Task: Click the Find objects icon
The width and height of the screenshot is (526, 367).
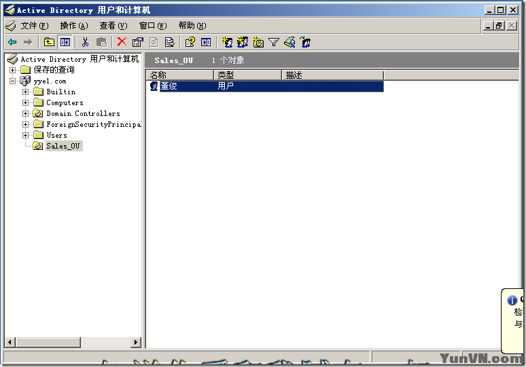Action: (290, 42)
